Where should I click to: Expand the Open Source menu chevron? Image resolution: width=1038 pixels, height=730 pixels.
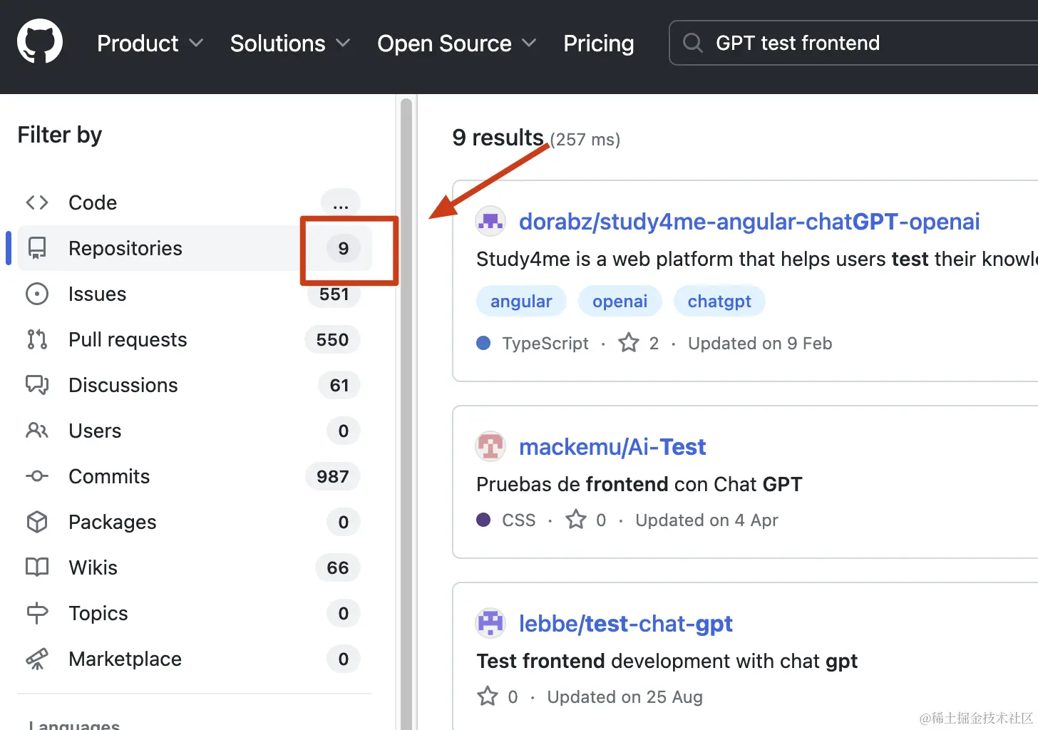click(529, 43)
